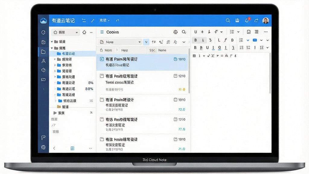Open the header dropdown next to pencil icon

104,20
